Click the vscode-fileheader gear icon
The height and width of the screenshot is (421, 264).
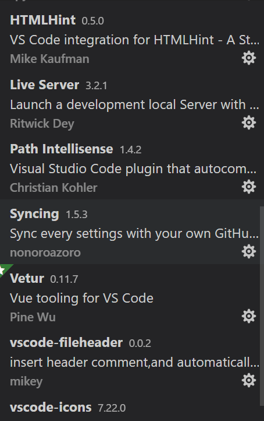(249, 380)
